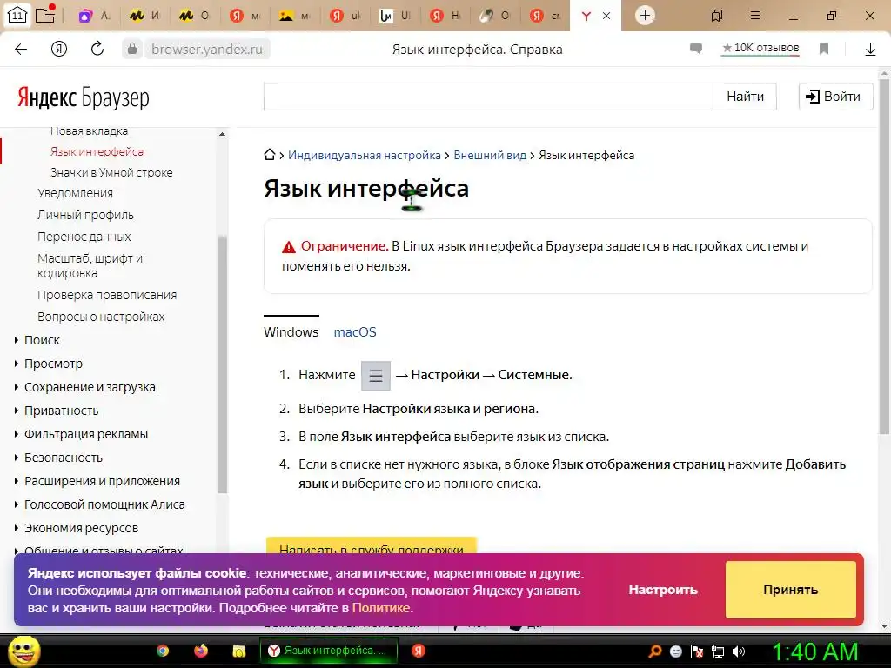
Task: Open Индивидуальная настройка breadcrumb link
Action: [365, 155]
